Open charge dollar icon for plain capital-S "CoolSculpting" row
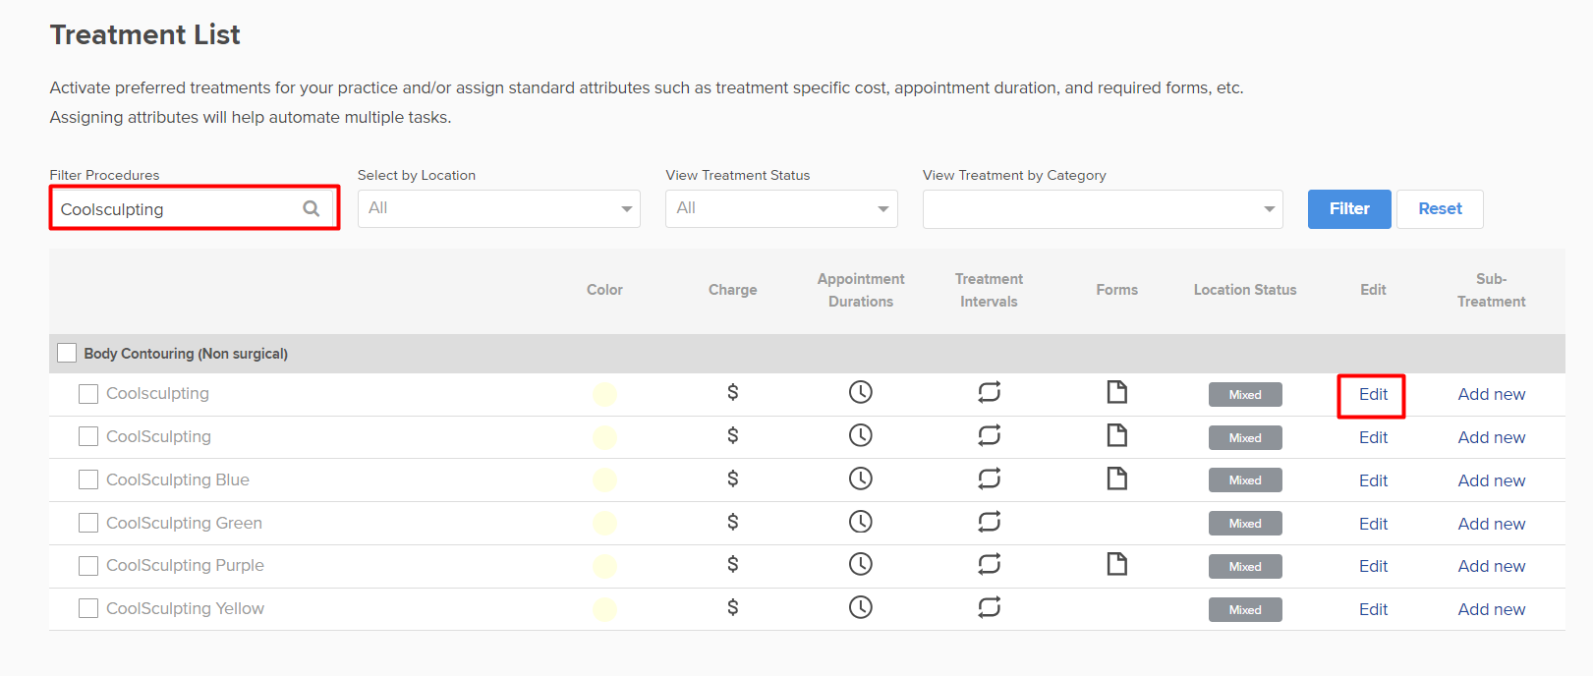This screenshot has width=1593, height=676. [732, 435]
